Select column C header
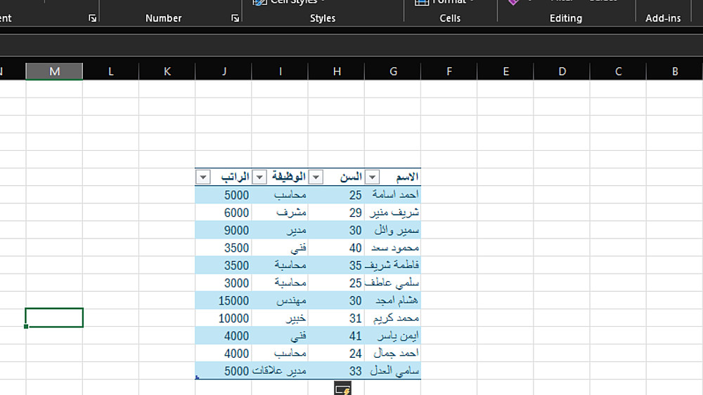703x395 pixels. point(618,71)
